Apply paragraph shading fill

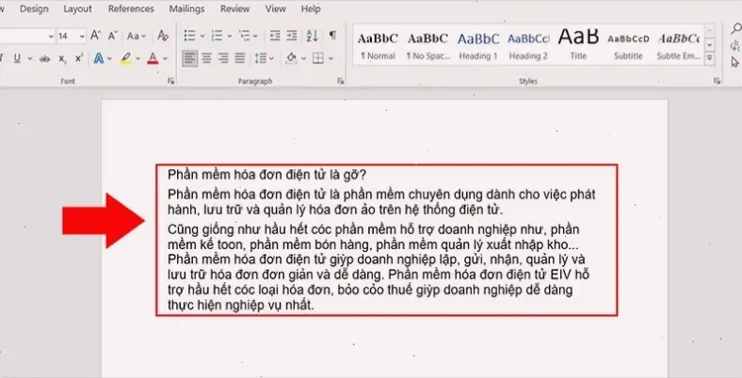(291, 58)
